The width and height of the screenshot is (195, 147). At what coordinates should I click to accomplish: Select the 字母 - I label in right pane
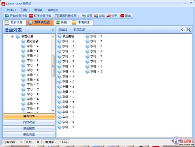(68, 82)
